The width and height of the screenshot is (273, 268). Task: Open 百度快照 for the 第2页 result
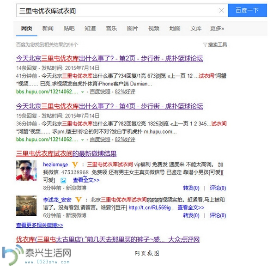pyautogui.click(x=100, y=91)
